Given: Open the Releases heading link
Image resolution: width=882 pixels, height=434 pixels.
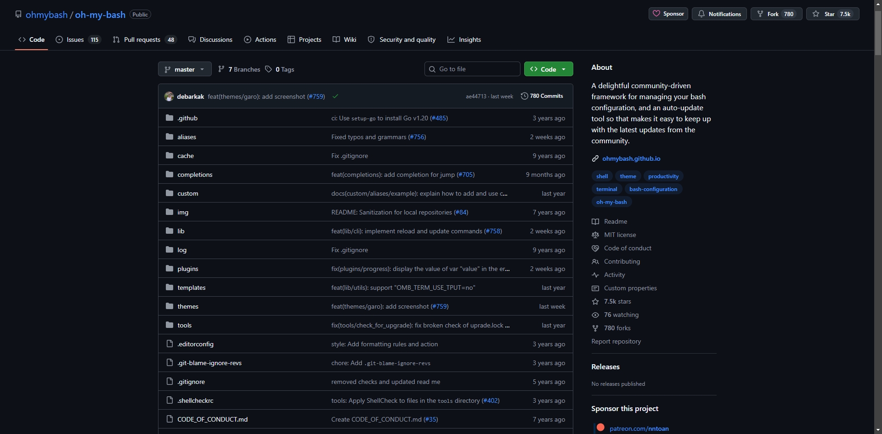Looking at the screenshot, I should click(605, 366).
